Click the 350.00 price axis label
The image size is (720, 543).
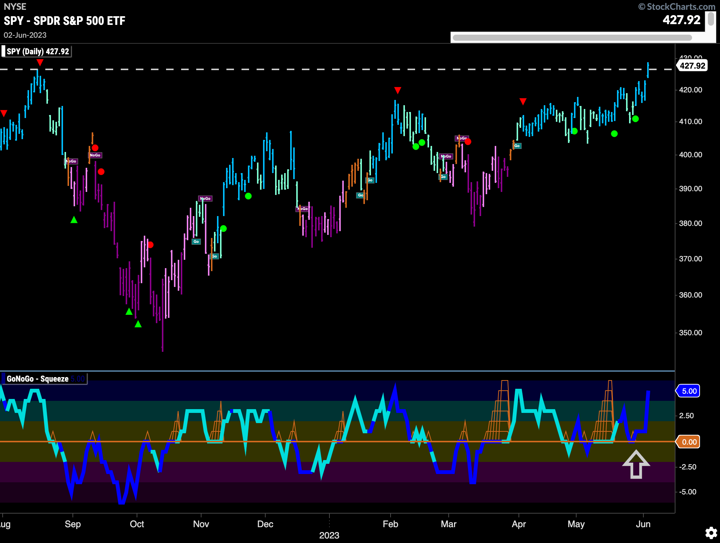(690, 333)
